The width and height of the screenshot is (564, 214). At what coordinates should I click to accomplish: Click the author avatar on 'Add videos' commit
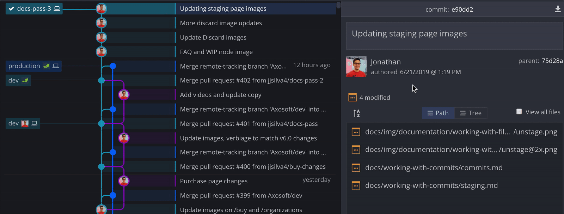click(x=124, y=95)
